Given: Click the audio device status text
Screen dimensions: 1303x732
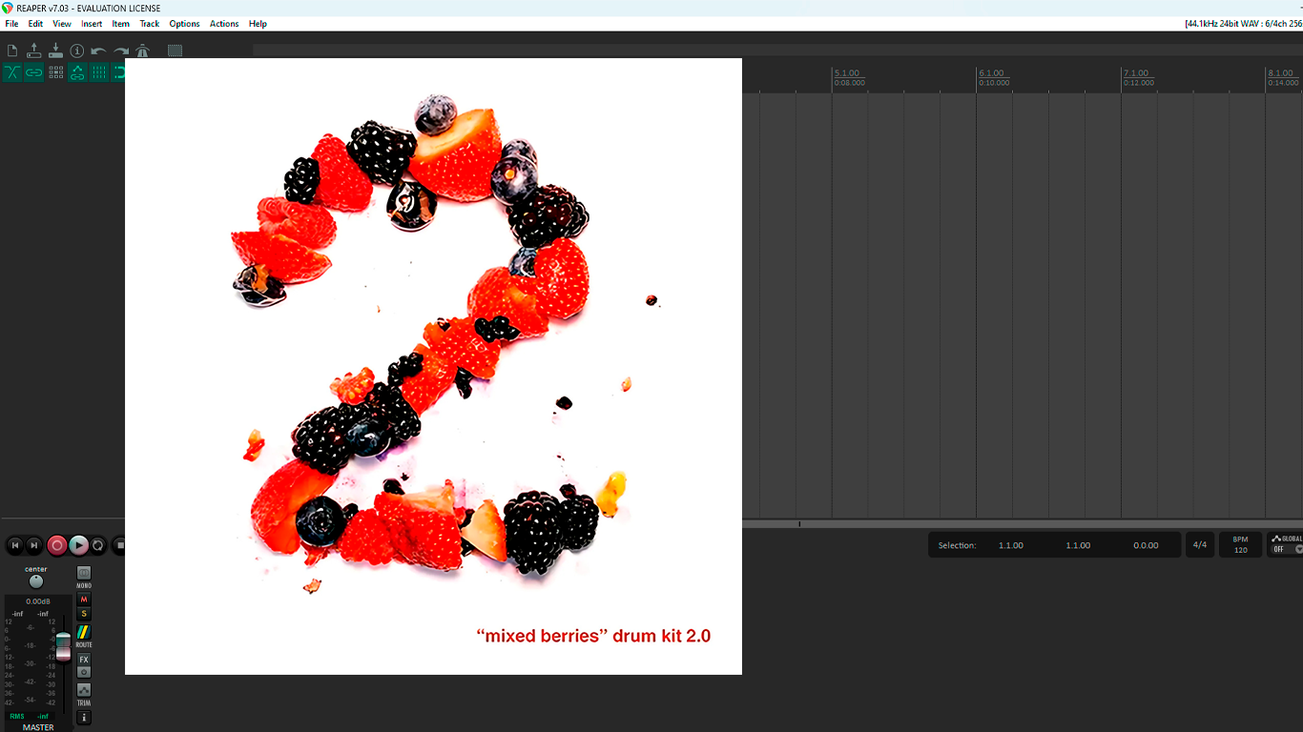Looking at the screenshot, I should [x=1243, y=24].
